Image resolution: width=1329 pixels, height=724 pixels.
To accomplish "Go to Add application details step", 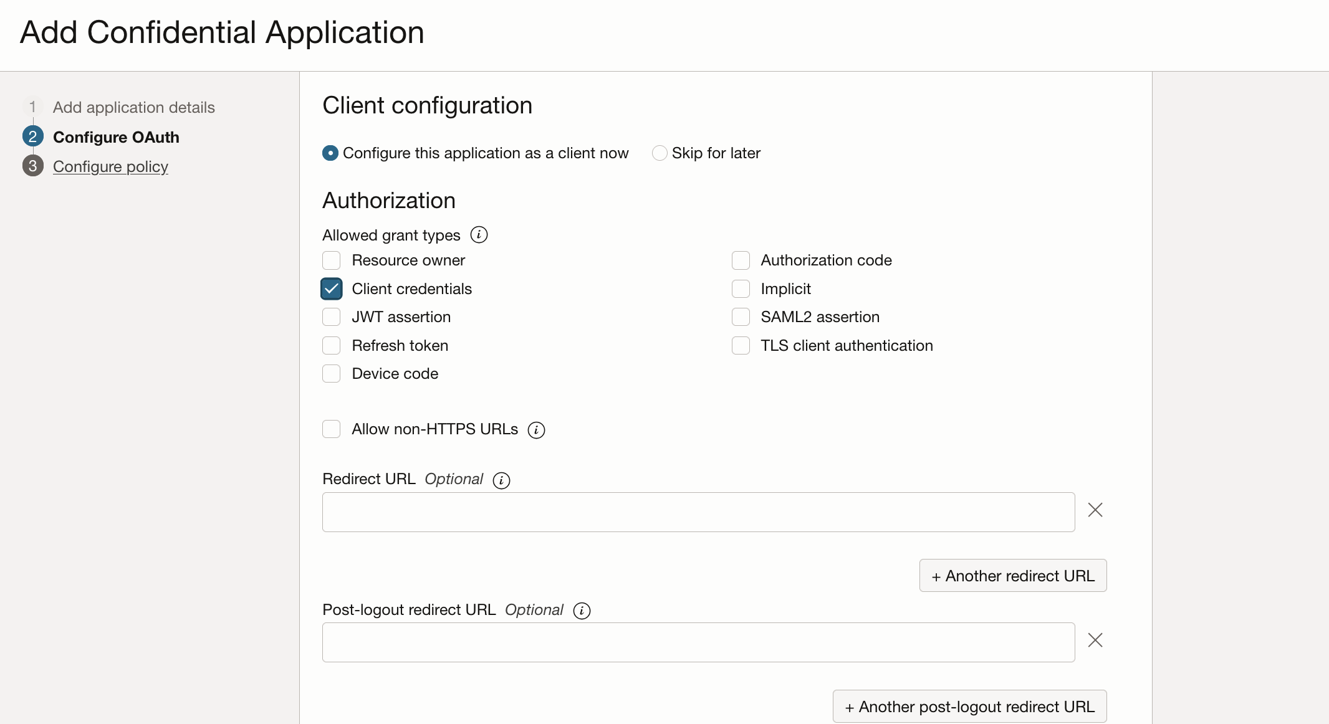I will (x=133, y=107).
